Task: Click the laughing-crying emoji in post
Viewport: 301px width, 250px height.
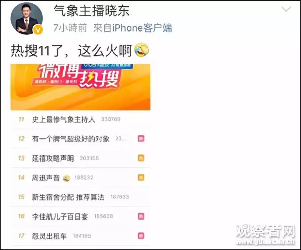Action: [x=142, y=50]
